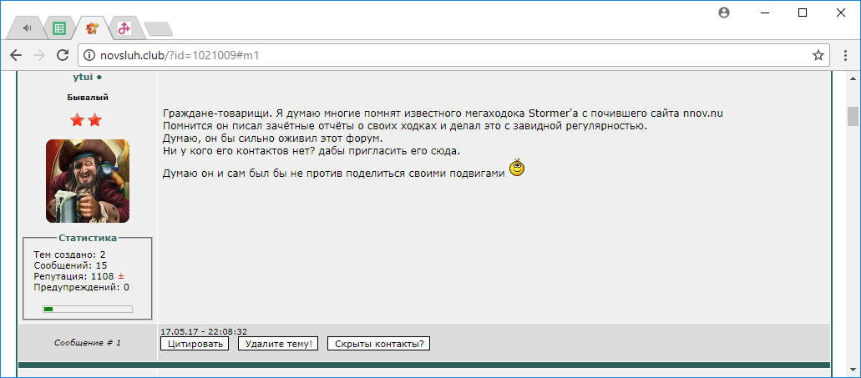Open the Chrome profile icon
The width and height of the screenshot is (861, 378).
pyautogui.click(x=724, y=13)
